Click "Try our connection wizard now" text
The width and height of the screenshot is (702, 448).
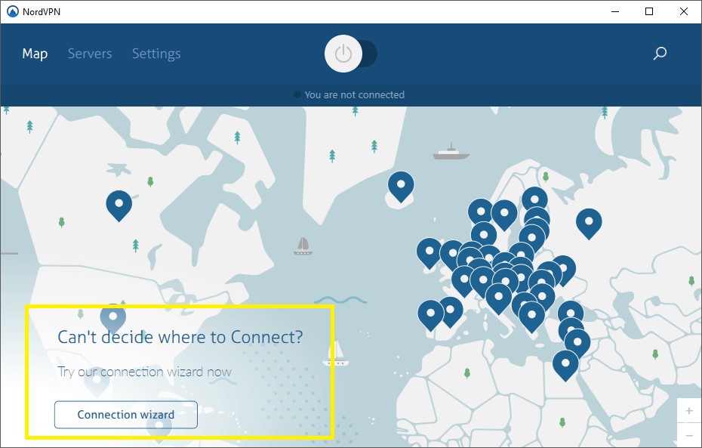145,372
